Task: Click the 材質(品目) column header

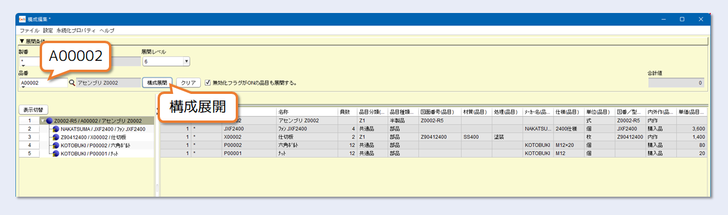Action: click(x=477, y=112)
